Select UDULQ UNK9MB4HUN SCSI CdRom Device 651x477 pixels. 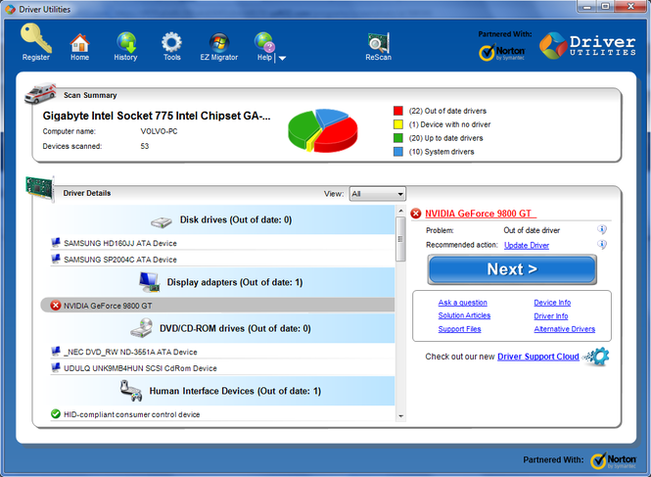(222, 368)
